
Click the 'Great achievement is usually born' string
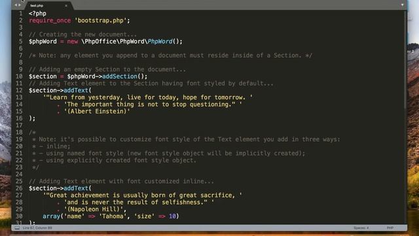pyautogui.click(x=143, y=195)
